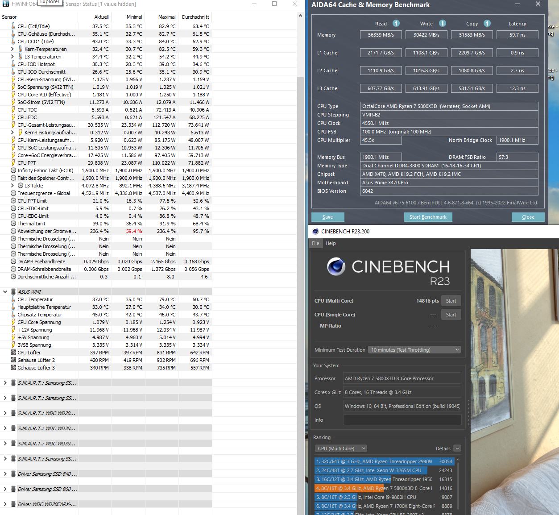The height and width of the screenshot is (515, 559).
Task: Click thermometer icon beside CPU IOD Hotspot
Action: pyautogui.click(x=13, y=64)
